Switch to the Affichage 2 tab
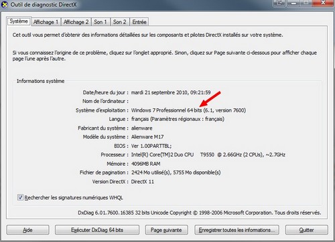Screen dimensions: 335x242 (x=76, y=22)
